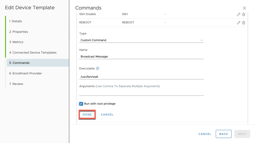Close the Commands dialog with X
The width and height of the screenshot is (255, 143).
point(244,8)
